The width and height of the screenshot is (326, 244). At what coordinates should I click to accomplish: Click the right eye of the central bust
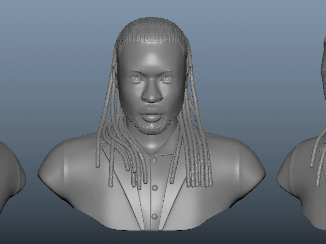point(167,78)
